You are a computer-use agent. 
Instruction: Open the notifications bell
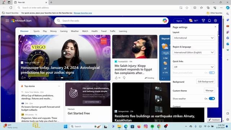tap(209, 21)
